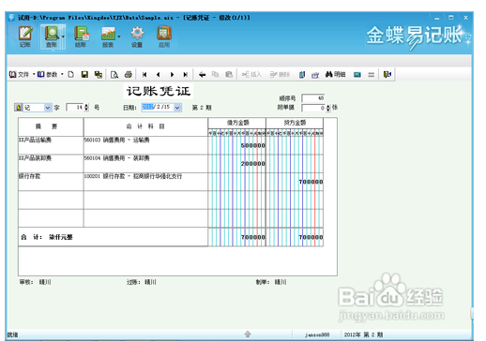The width and height of the screenshot is (486, 341).
Task: Click the 附单据 attachments count field
Action: point(313,108)
